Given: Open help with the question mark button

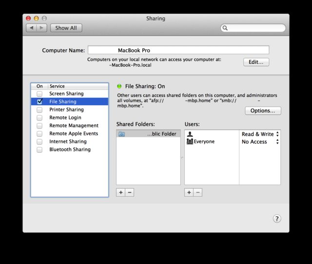Looking at the screenshot, I should 277,219.
